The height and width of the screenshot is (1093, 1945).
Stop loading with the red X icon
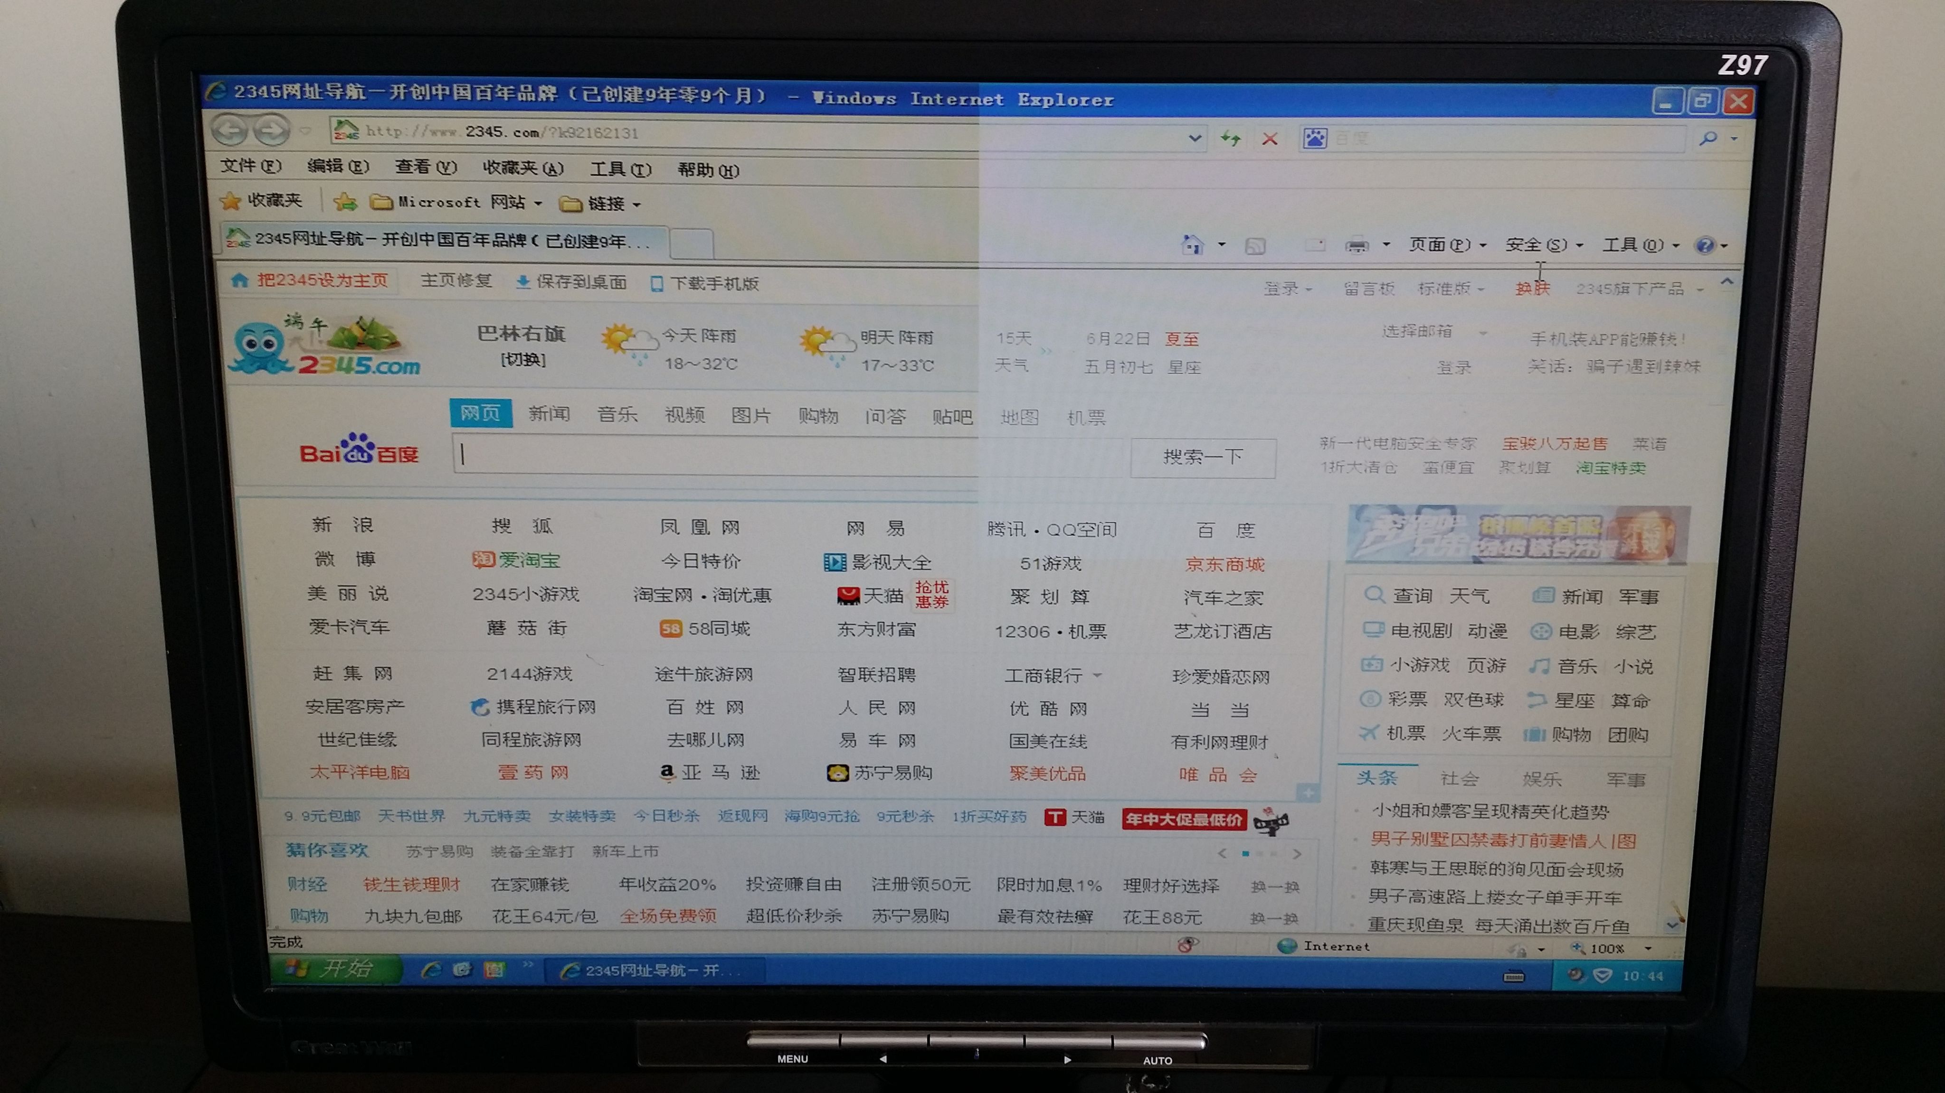1270,139
